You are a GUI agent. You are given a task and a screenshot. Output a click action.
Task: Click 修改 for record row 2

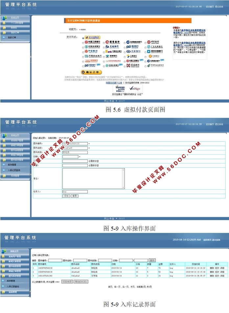tap(217, 272)
